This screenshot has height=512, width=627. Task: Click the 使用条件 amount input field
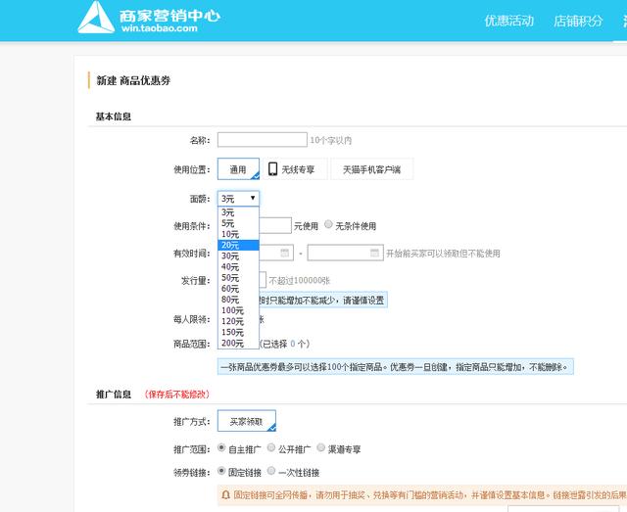point(275,225)
